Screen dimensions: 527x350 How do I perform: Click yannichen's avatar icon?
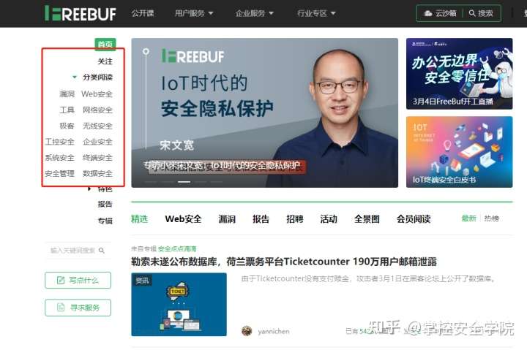247,331
